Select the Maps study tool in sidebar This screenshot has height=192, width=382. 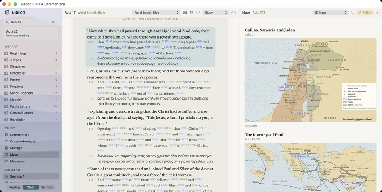[31, 155]
